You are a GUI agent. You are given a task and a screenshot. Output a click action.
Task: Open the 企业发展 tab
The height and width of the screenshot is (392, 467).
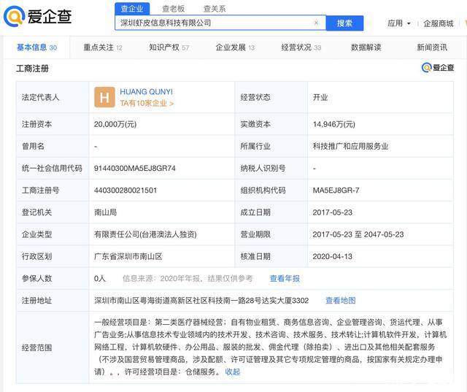pos(235,47)
